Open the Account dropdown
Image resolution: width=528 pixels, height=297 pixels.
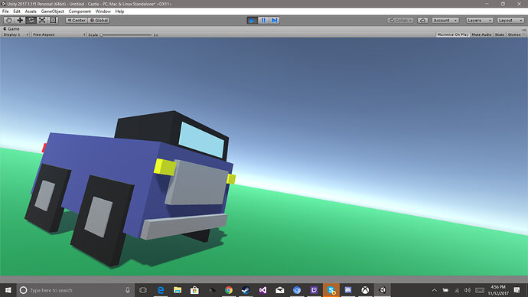(445, 21)
